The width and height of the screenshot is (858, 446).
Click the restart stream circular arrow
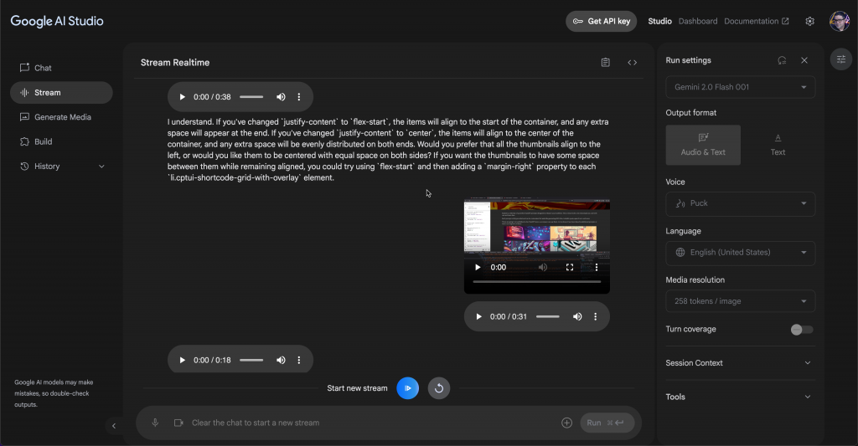(x=438, y=388)
